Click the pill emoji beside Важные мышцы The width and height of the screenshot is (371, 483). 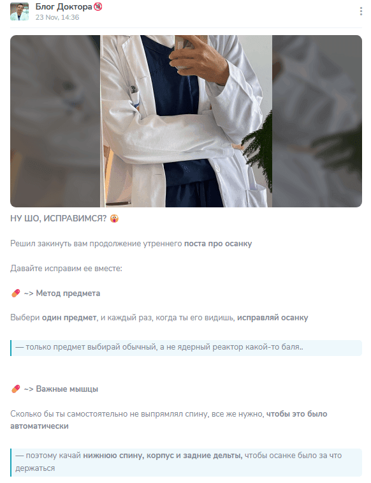click(16, 389)
